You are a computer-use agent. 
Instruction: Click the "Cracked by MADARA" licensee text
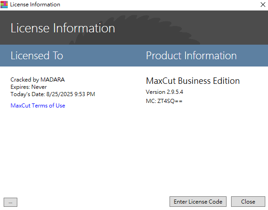click(x=37, y=80)
